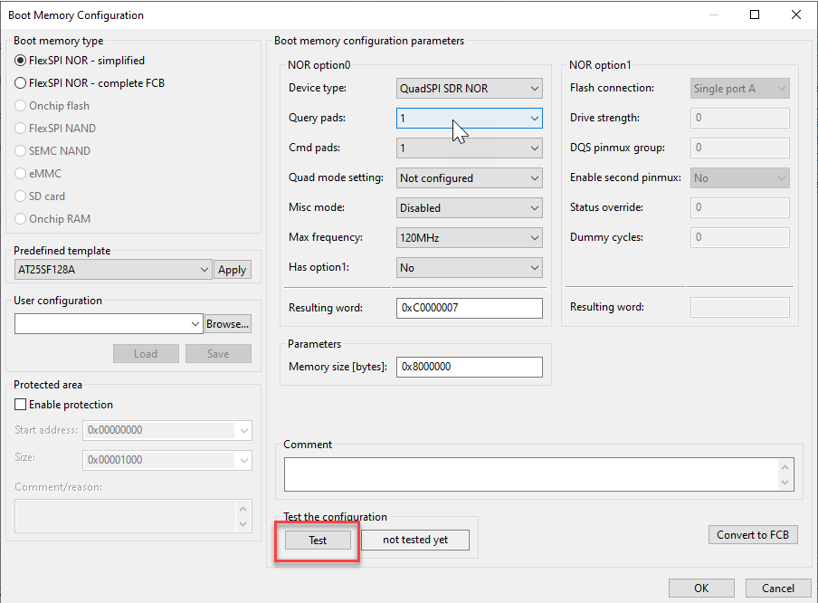Edit the Memory size bytes field

pos(469,366)
